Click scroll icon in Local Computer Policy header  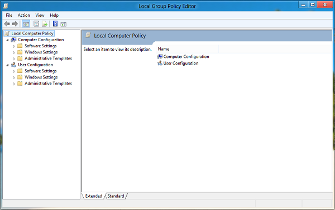88,35
